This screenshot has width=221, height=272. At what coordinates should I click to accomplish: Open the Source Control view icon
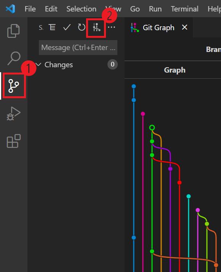click(14, 86)
